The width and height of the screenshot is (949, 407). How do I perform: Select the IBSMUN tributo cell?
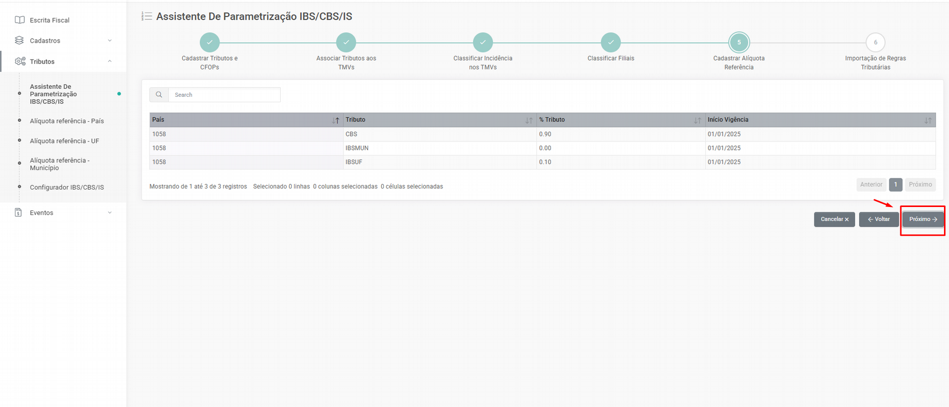[440, 148]
